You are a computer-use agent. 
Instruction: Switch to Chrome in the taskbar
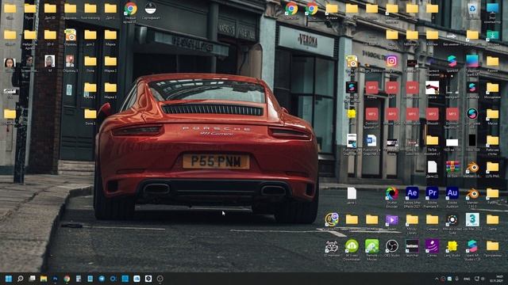coord(67,279)
